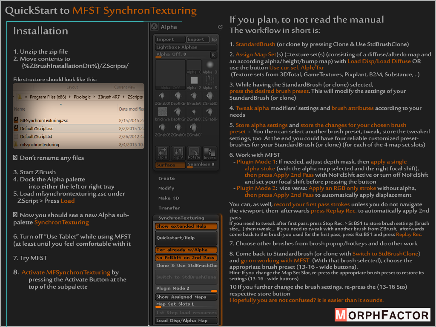
Task: Select the DepthGr alpha beside ZGrab01
Action: click(x=178, y=98)
